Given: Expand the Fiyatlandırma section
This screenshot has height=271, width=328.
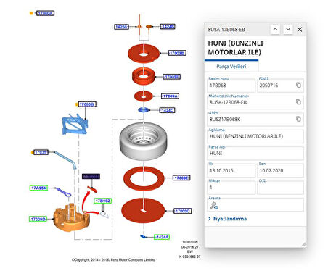Looking at the screenshot, I should point(227,219).
